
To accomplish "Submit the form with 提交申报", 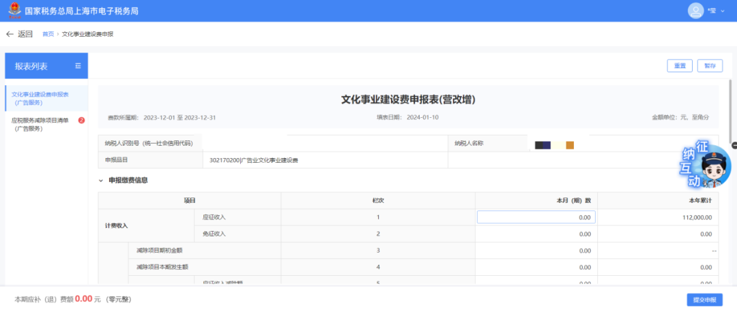I will point(704,300).
